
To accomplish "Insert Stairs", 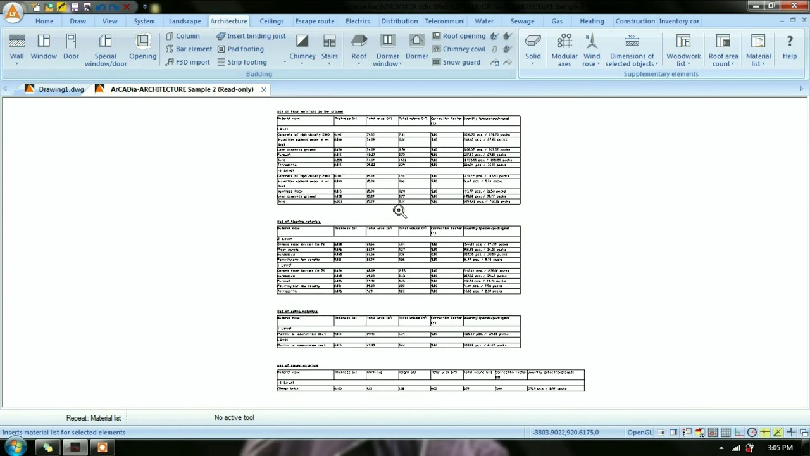I will point(330,48).
